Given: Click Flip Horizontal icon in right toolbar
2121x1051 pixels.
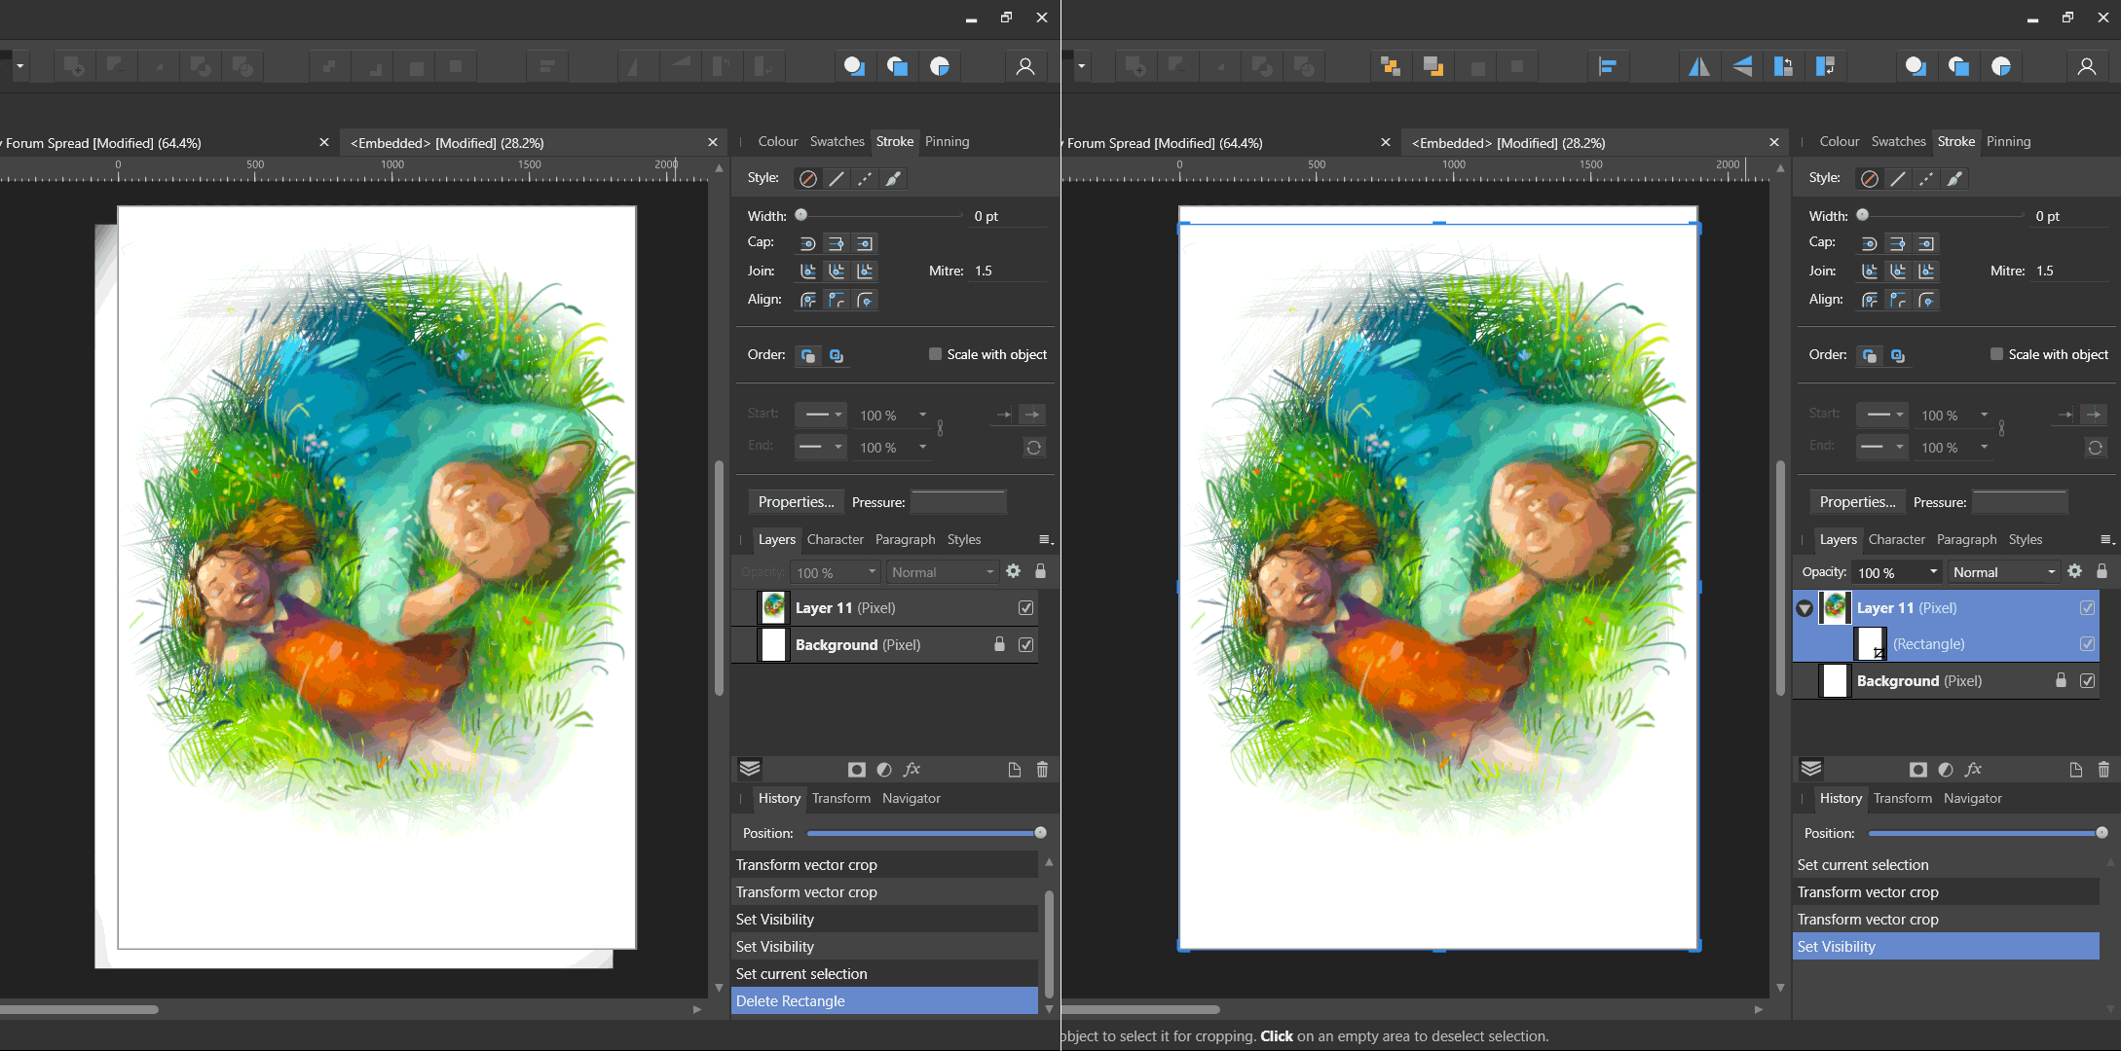Looking at the screenshot, I should tap(1698, 66).
